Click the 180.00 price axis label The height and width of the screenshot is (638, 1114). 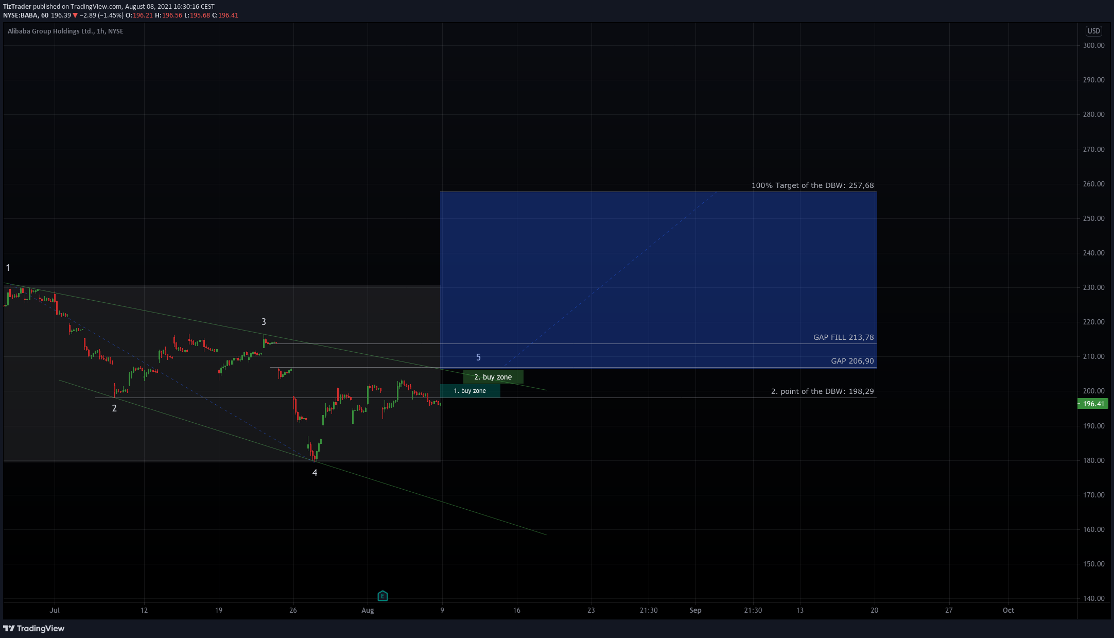pos(1093,460)
